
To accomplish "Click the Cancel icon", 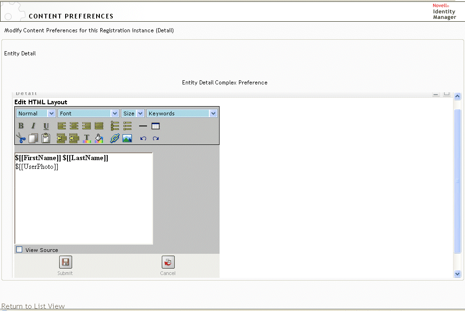I will pos(168,262).
